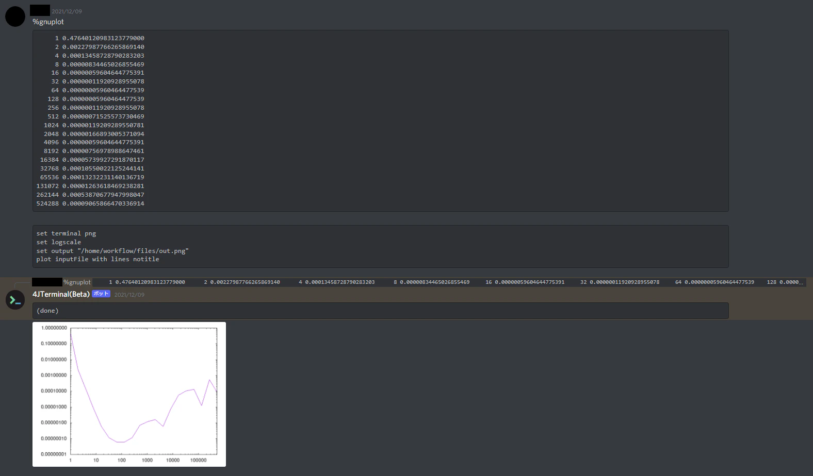Image resolution: width=813 pixels, height=476 pixels.
Task: Click the first message author's round avatar
Action: 15,16
